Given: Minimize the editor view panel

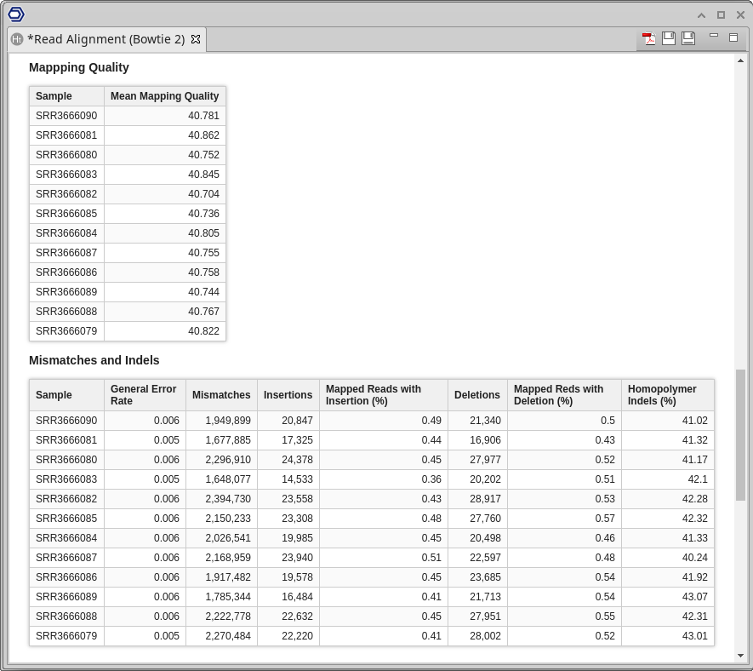Looking at the screenshot, I should [x=714, y=37].
